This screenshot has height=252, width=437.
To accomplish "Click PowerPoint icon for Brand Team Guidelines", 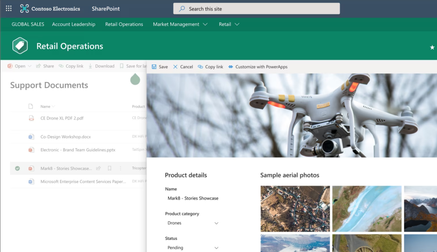I will tap(31, 150).
